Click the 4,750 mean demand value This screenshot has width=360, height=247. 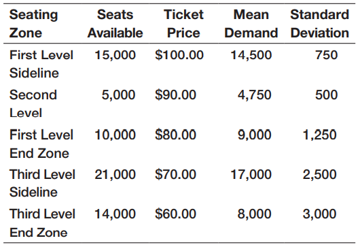[x=255, y=95]
